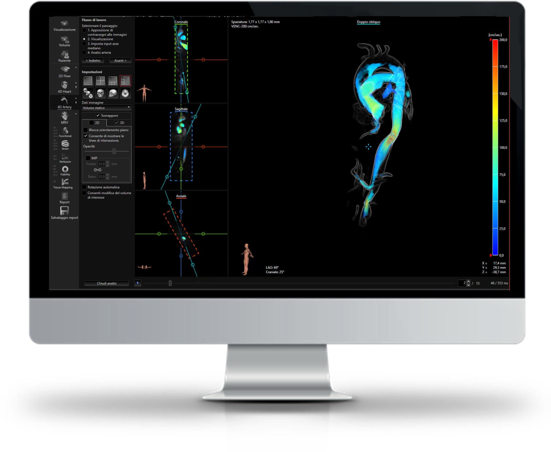
Task: Open the Visualizzazione module
Action: pyautogui.click(x=64, y=26)
